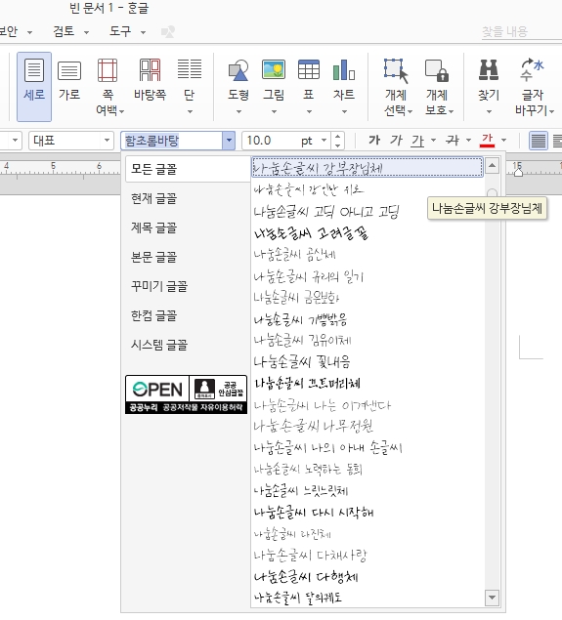Click the 함초롬바탕 font name field
This screenshot has height=620, width=562.
coord(172,141)
